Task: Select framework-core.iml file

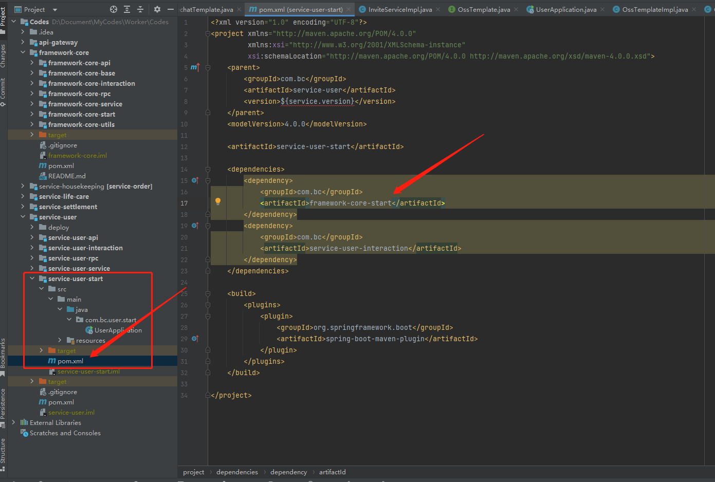Action: (78, 155)
